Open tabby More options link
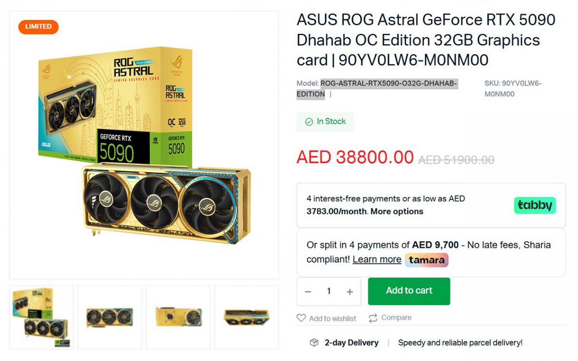Viewport: 578px width, 361px height. coord(397,211)
